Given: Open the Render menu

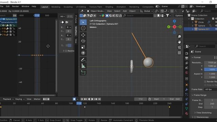Looking at the screenshot, I should pyautogui.click(x=15, y=6).
